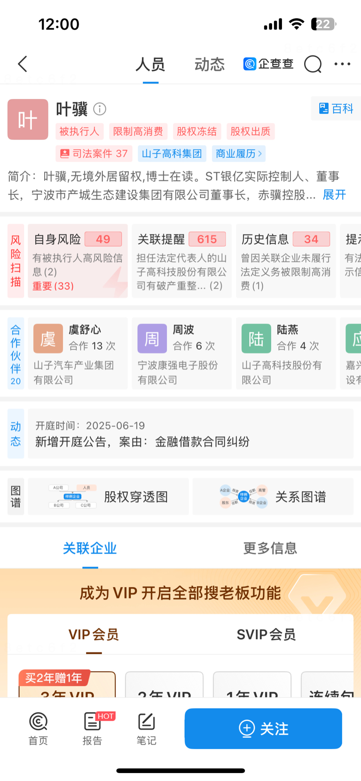Tap the 风险扫描 side label
361x781 pixels.
pos(16,261)
